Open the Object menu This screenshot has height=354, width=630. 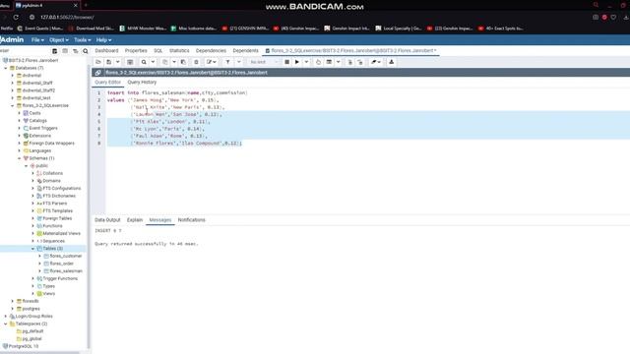pyautogui.click(x=59, y=40)
